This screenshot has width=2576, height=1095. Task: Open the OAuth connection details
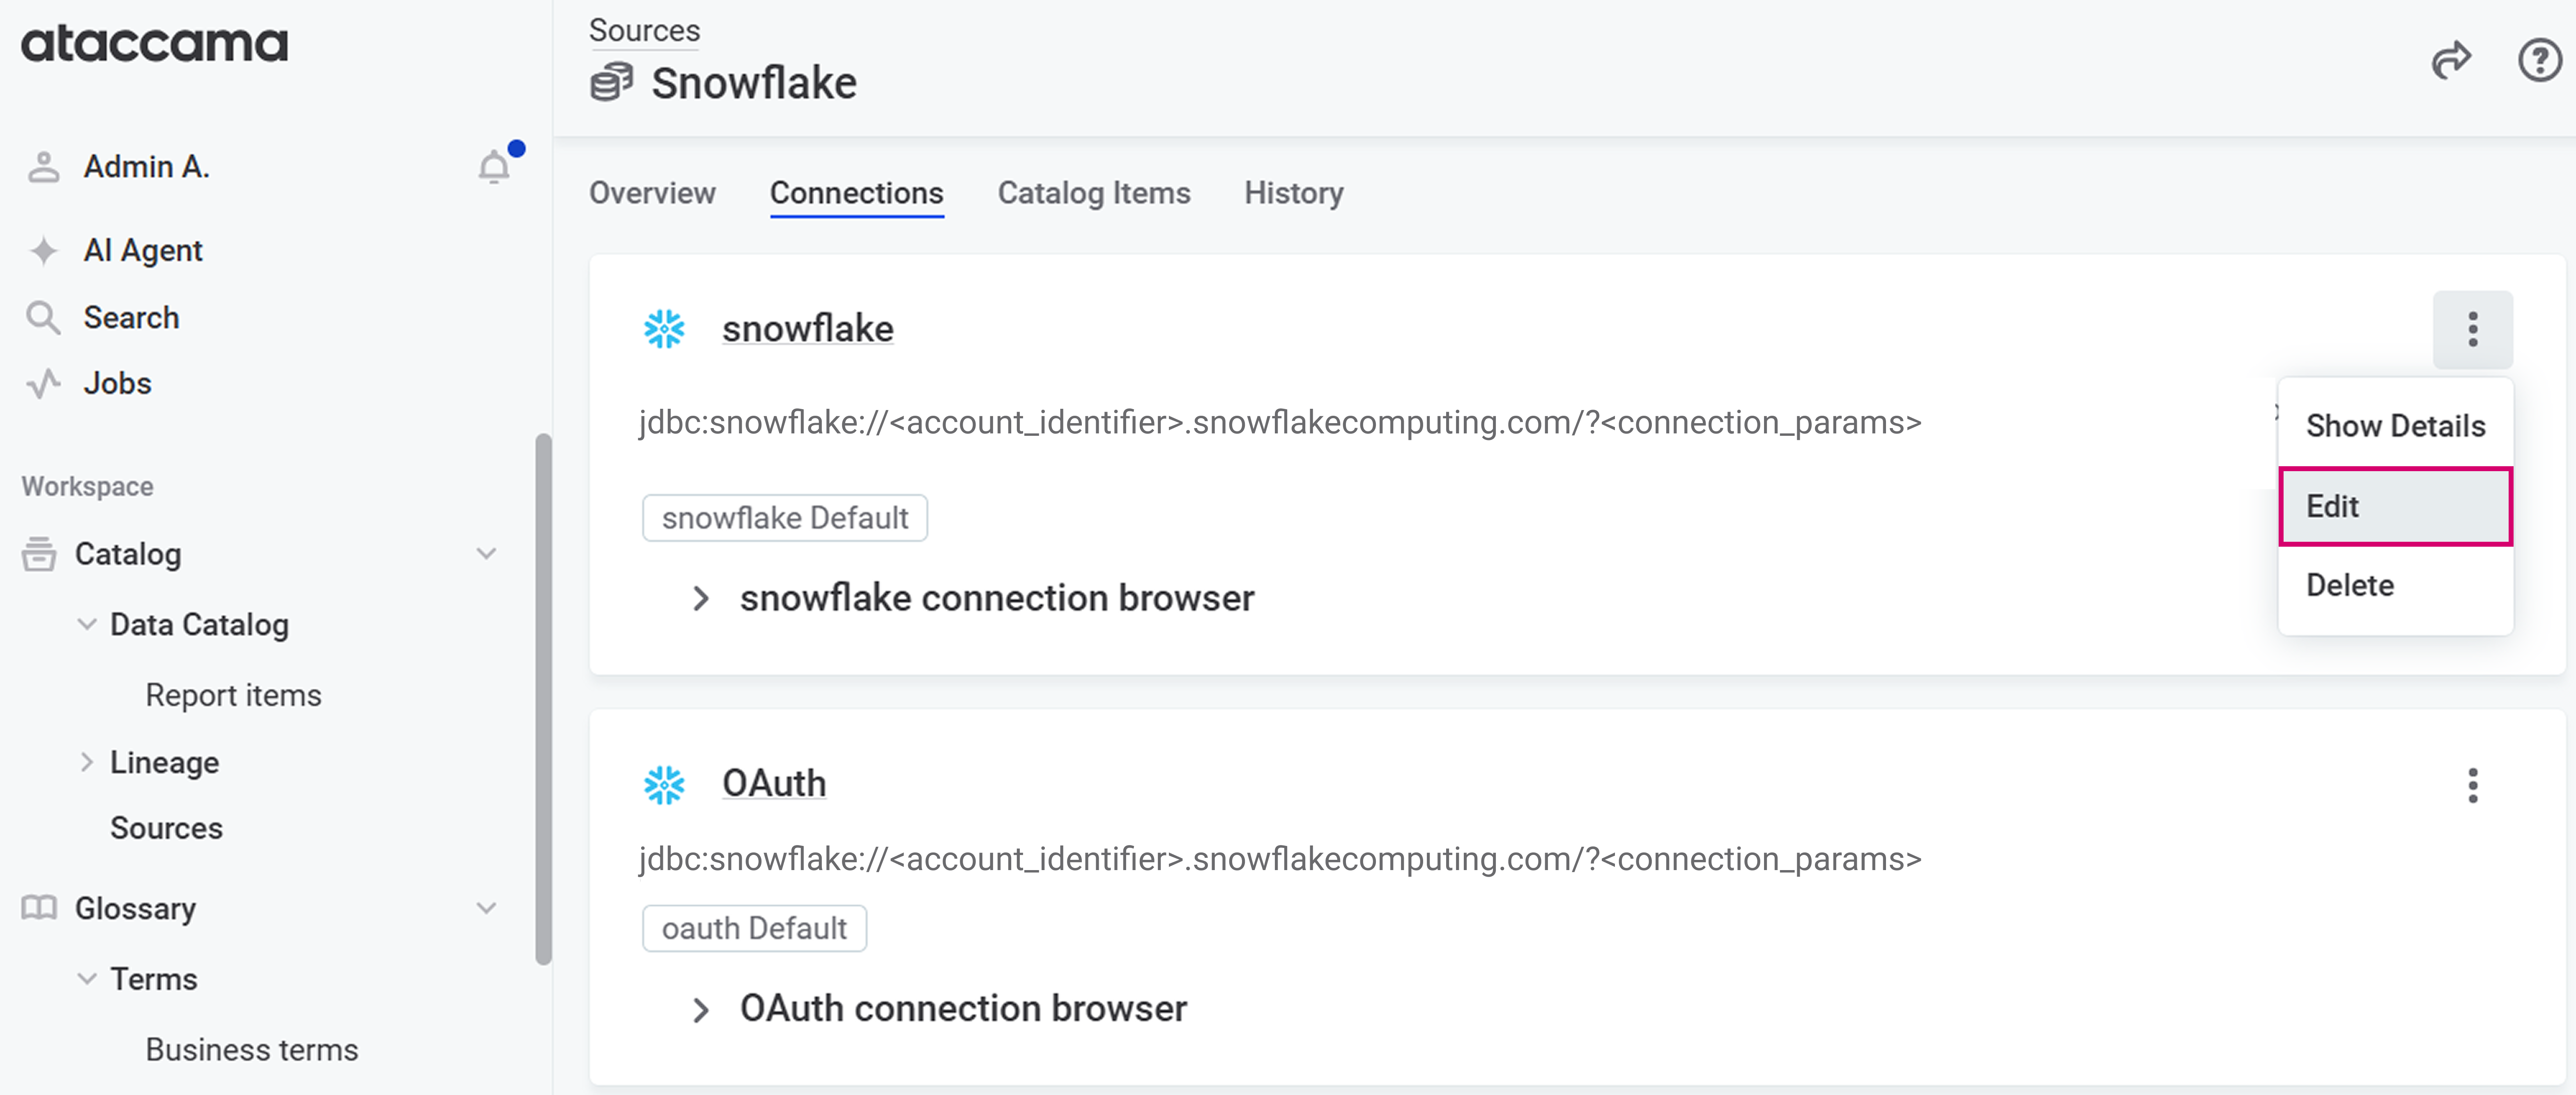click(x=774, y=783)
